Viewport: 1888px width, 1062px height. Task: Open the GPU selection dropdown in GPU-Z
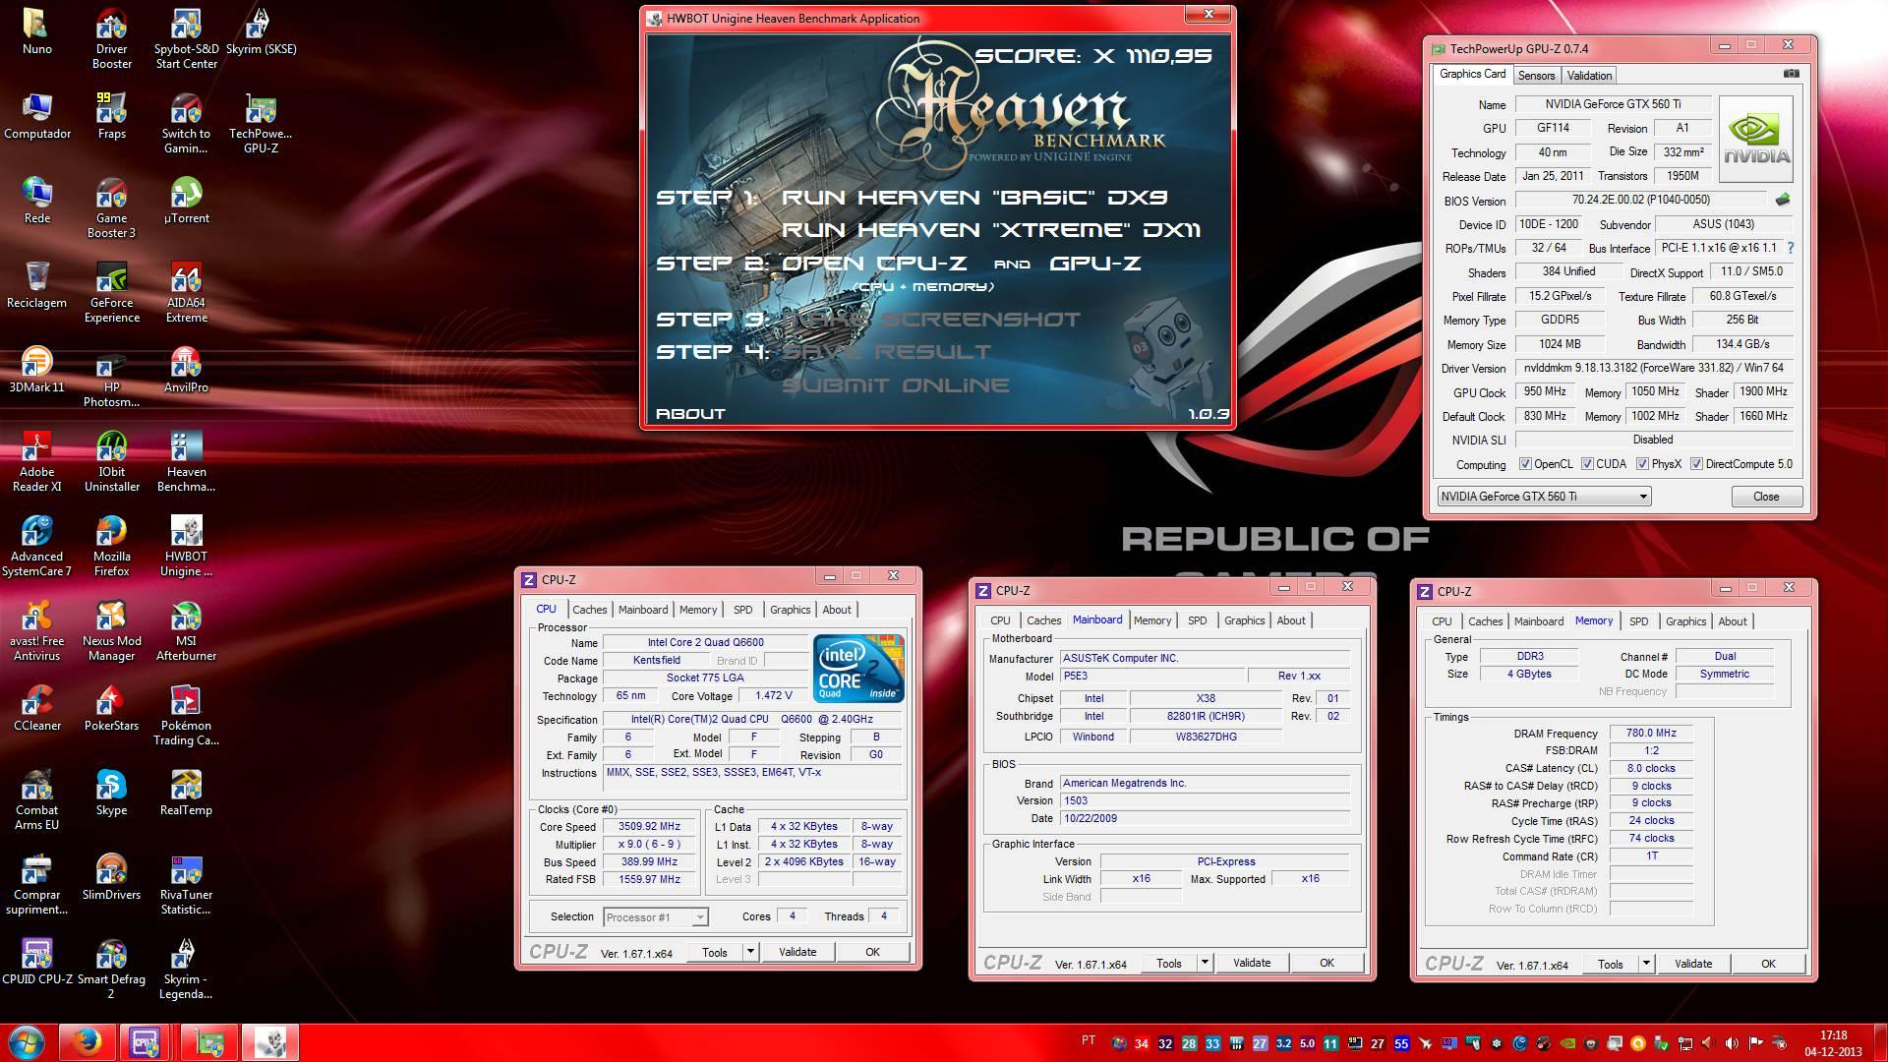pyautogui.click(x=1544, y=497)
